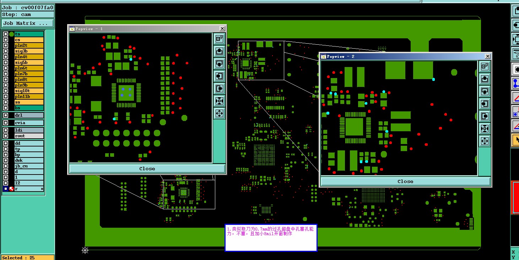519x260 pixels.
Task: Close Popview 1 with Close button
Action: point(147,168)
